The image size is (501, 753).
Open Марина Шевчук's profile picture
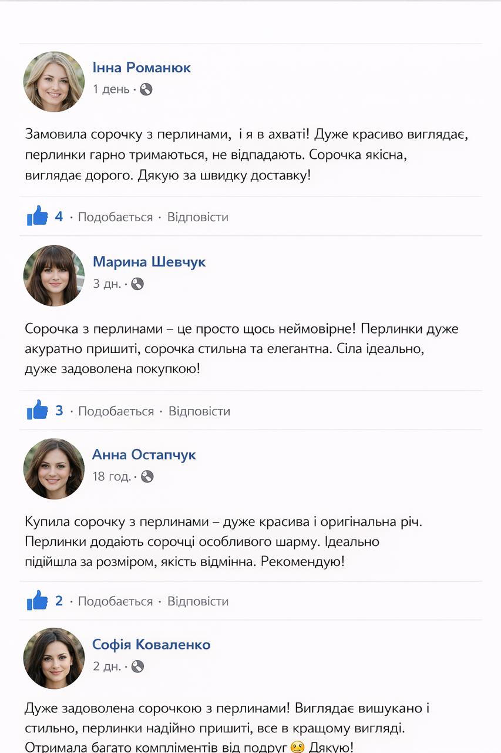(x=54, y=275)
